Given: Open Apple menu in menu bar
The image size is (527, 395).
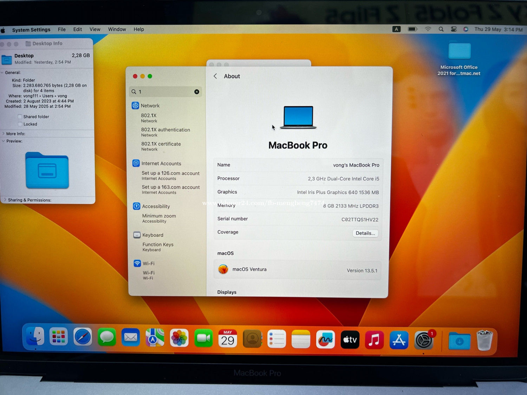Looking at the screenshot, I should pyautogui.click(x=3, y=30).
